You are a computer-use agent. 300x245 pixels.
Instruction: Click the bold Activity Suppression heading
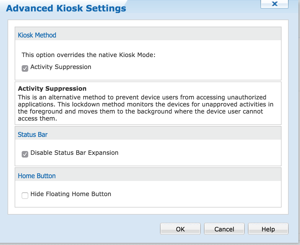pyautogui.click(x=52, y=89)
